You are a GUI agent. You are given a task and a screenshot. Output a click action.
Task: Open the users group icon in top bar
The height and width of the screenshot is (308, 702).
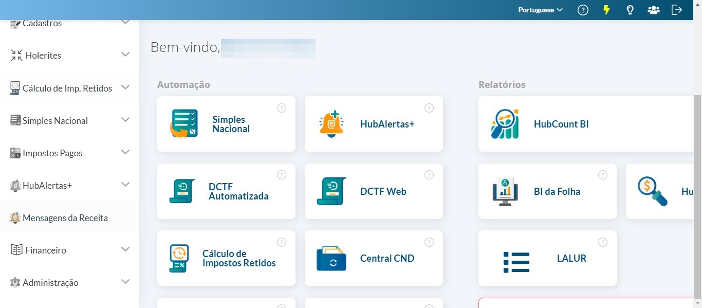pyautogui.click(x=654, y=10)
